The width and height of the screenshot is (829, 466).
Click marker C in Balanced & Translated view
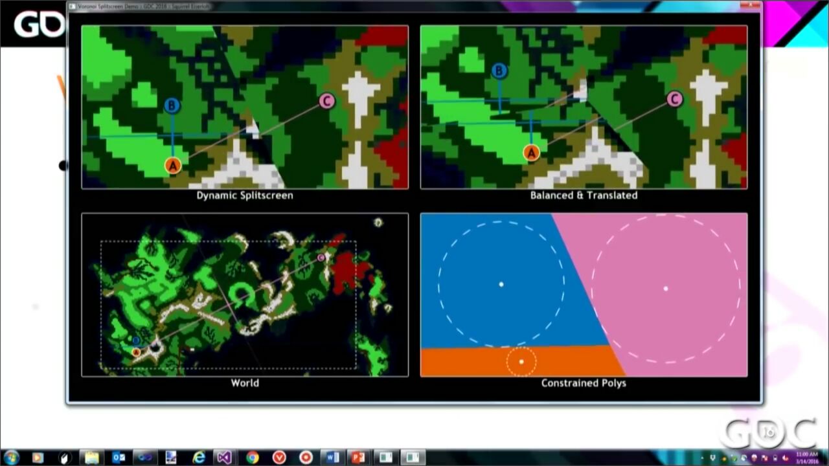tap(675, 99)
